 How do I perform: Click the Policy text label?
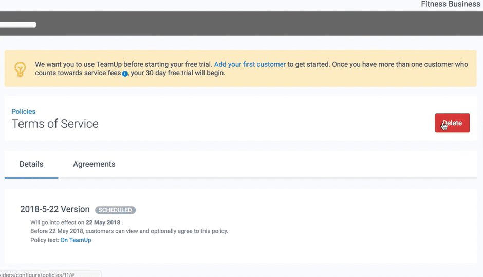45,240
